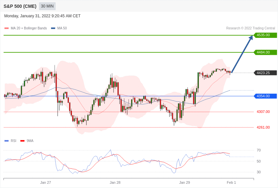Screen dimensions: 278x188
Task: Click the red 4307.00 support label
Action: (263, 112)
